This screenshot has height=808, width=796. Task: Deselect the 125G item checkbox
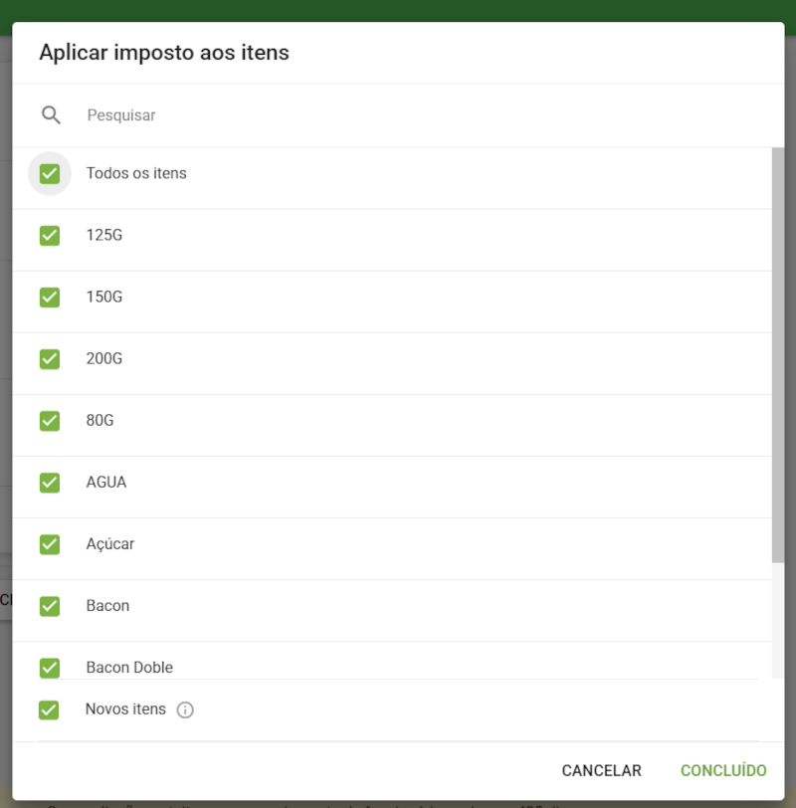tap(50, 236)
